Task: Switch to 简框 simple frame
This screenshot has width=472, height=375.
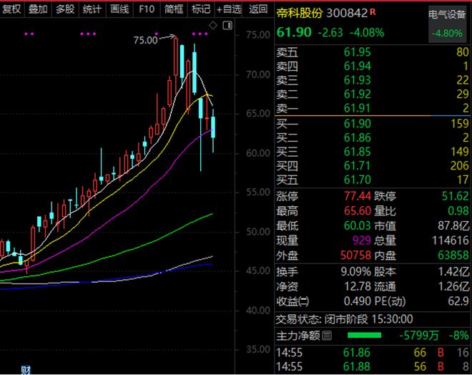Action: click(174, 9)
